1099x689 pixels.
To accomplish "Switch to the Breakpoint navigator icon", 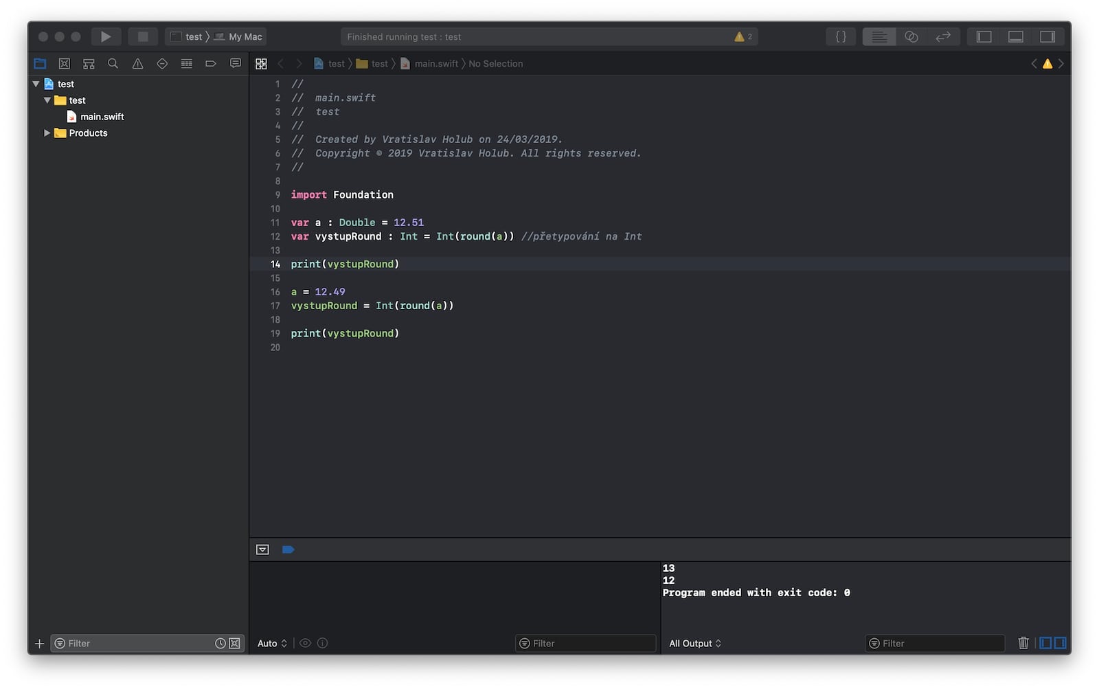I will (x=211, y=64).
